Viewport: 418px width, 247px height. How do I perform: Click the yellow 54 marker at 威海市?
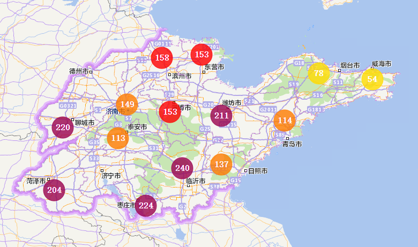(x=372, y=79)
